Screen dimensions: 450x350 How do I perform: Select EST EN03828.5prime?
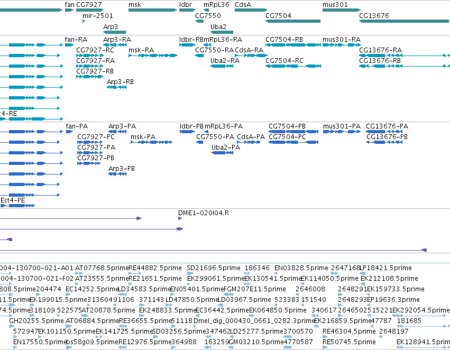277,273
